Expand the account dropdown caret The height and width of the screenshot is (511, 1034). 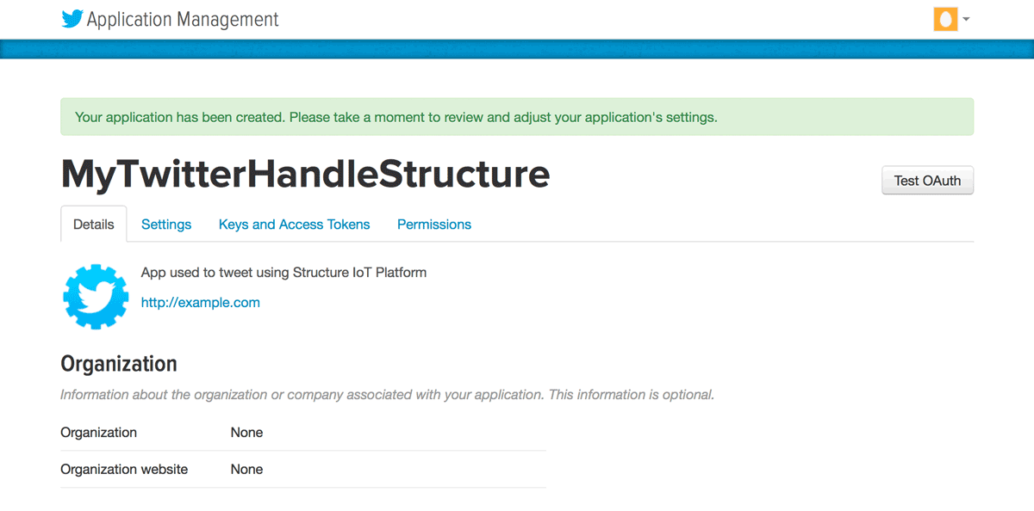[x=966, y=19]
